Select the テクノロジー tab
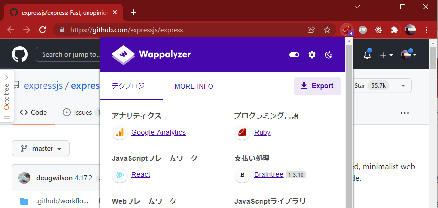438x208 pixels. click(x=131, y=86)
